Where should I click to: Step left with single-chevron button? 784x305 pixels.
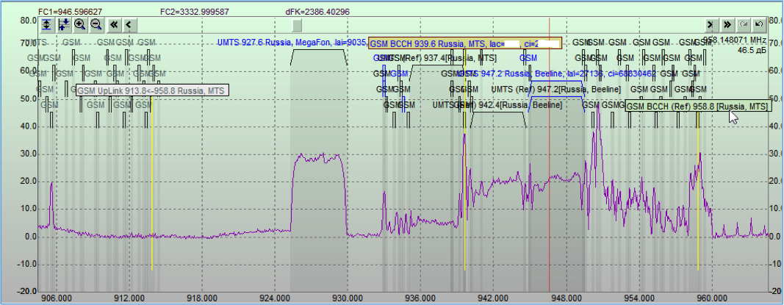point(129,24)
